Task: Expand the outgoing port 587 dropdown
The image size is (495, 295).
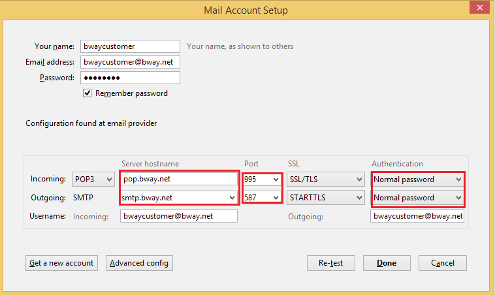Action: (262, 198)
